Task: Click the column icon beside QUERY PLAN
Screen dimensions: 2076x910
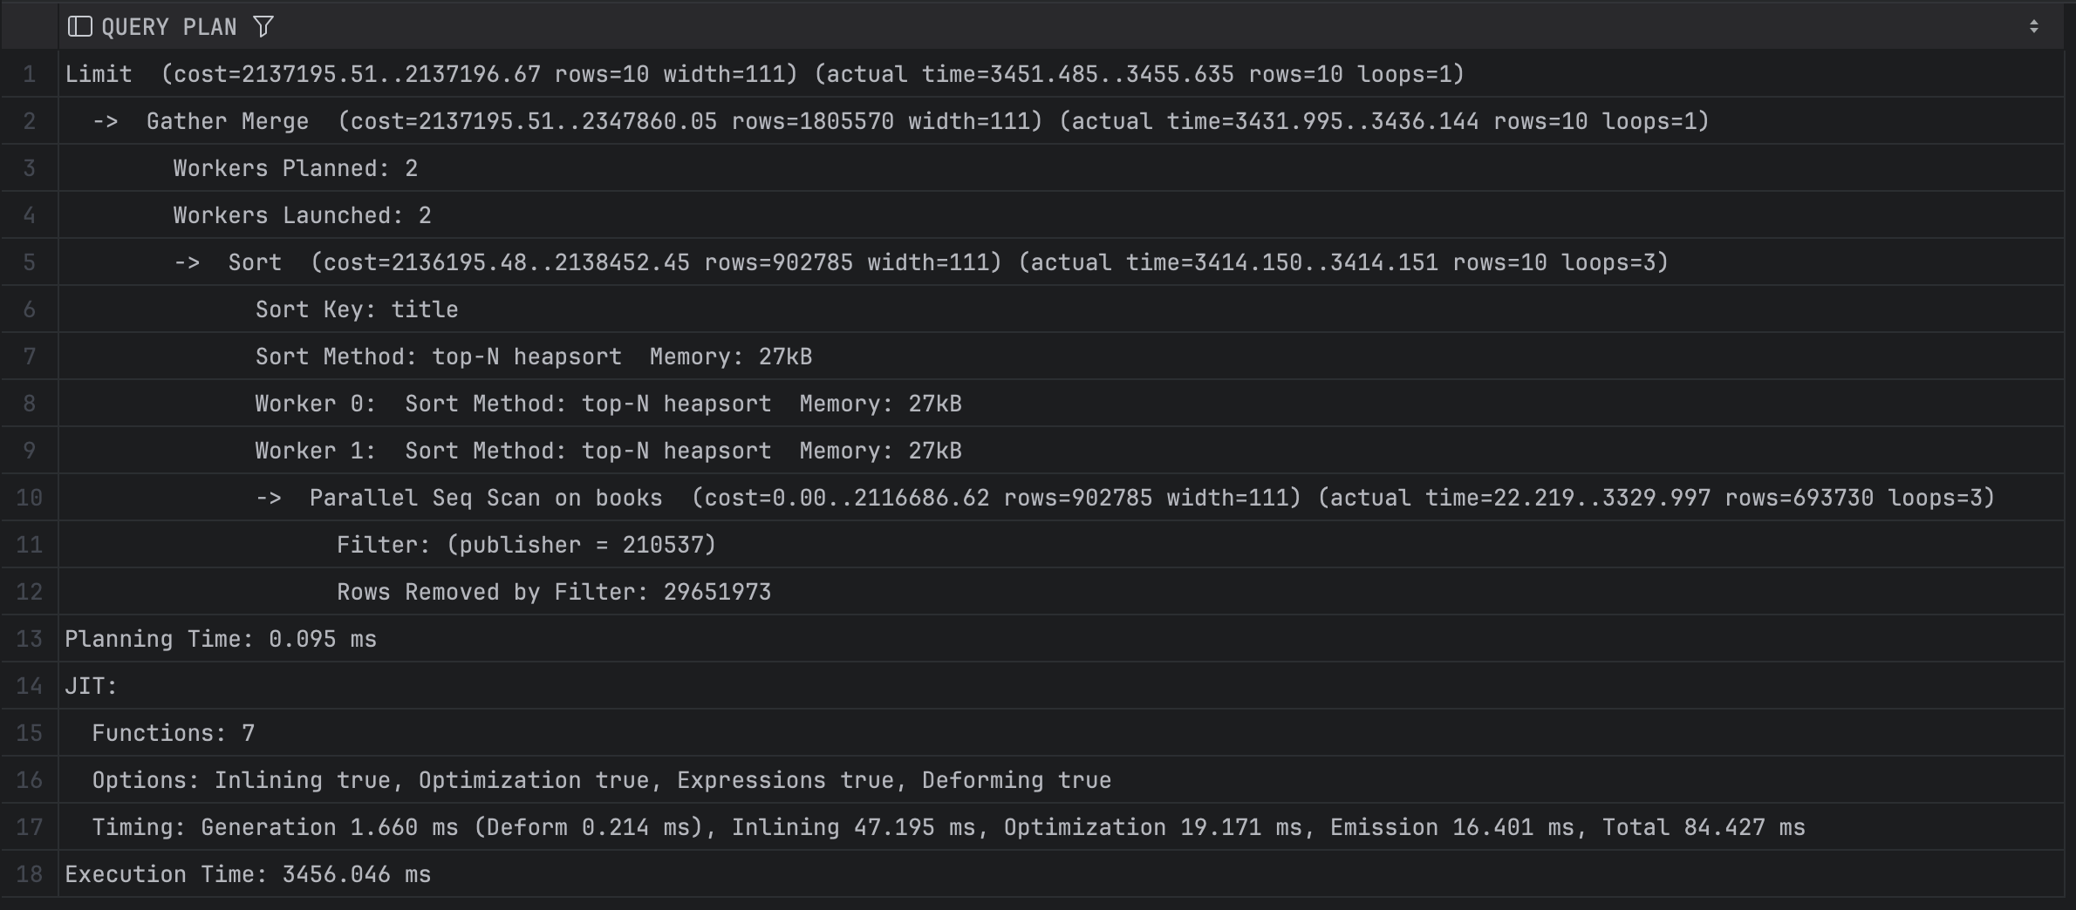Action: coord(80,27)
